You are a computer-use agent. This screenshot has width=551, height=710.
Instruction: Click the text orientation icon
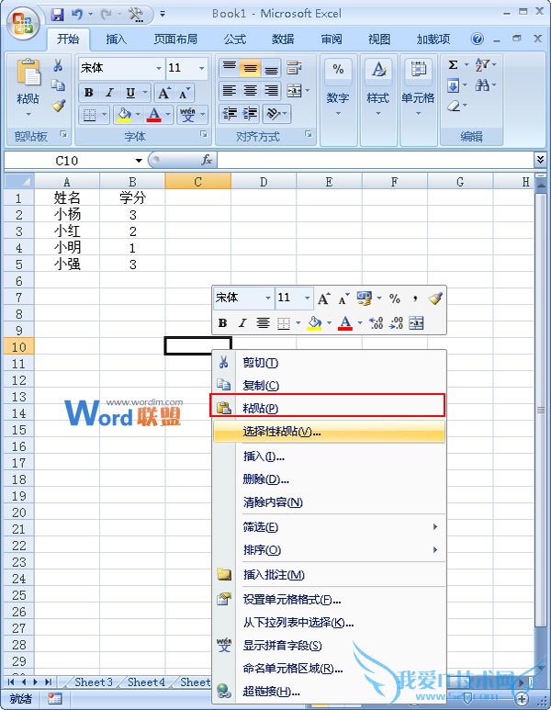273,113
